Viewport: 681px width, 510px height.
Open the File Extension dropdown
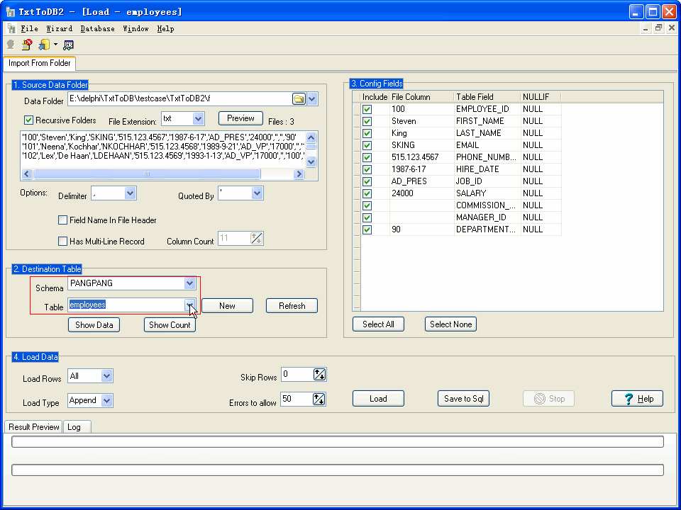198,118
